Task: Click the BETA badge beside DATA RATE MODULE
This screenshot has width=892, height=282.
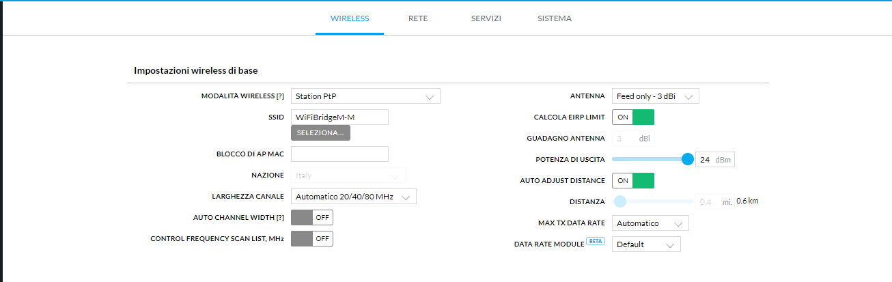Action: click(x=596, y=242)
